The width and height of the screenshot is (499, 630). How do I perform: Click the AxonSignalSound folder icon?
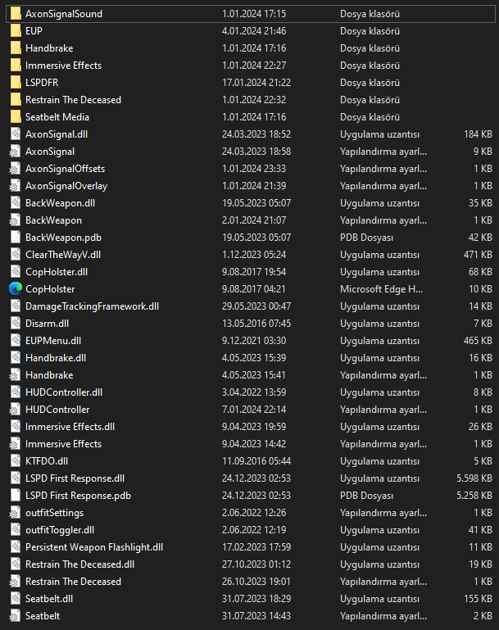point(16,14)
